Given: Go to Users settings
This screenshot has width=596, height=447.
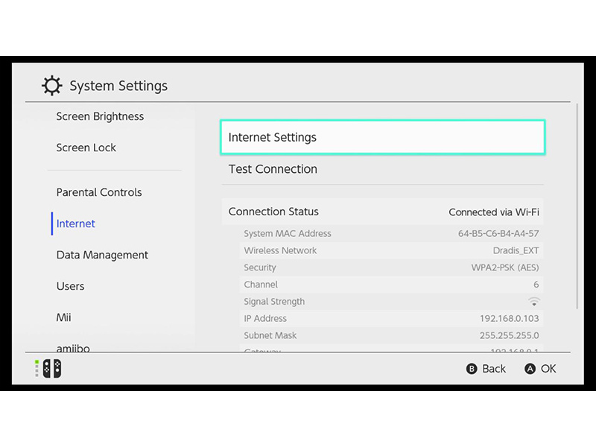Looking at the screenshot, I should tap(70, 286).
